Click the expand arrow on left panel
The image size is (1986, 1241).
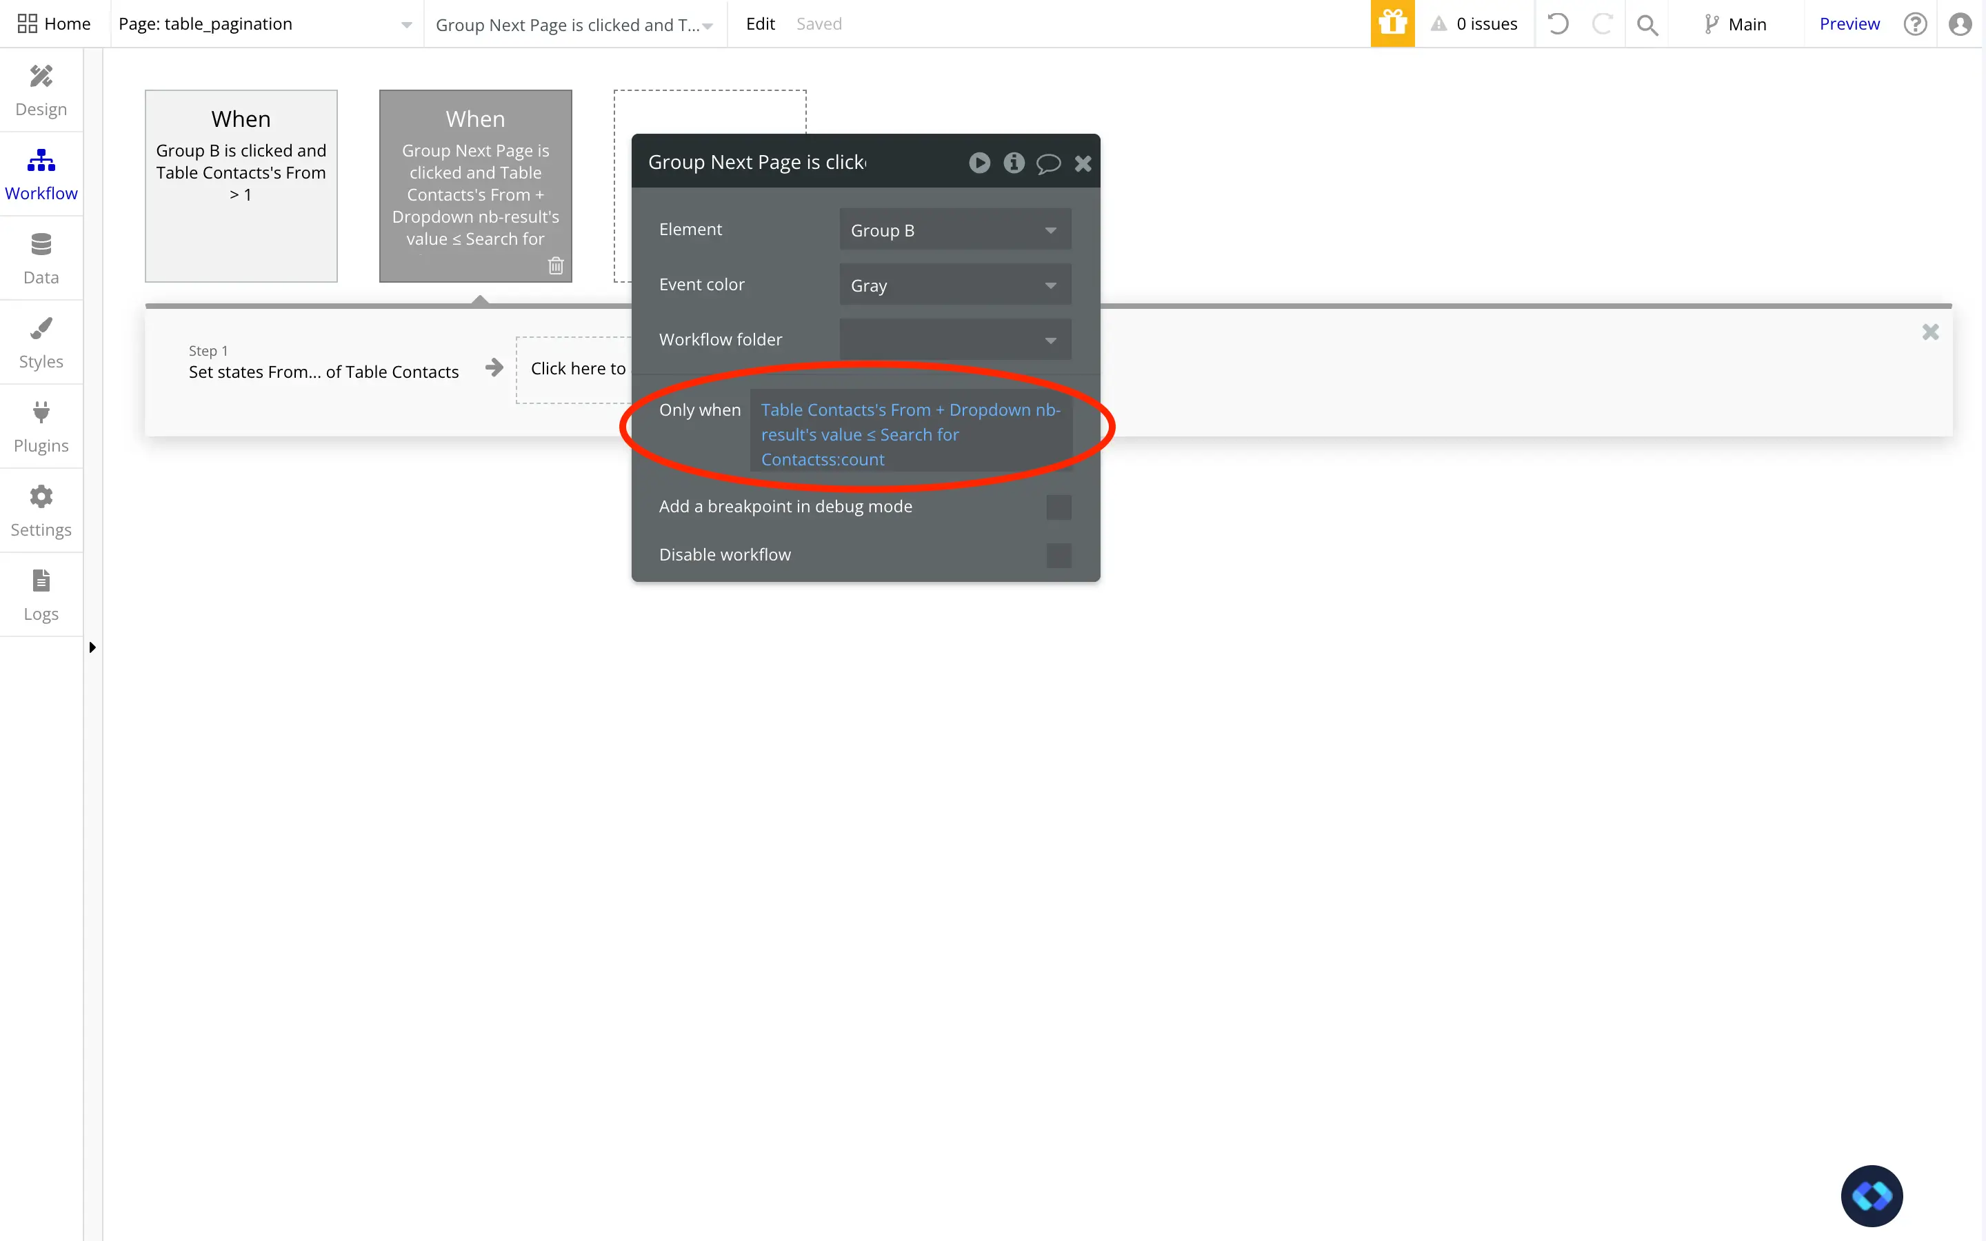click(92, 647)
